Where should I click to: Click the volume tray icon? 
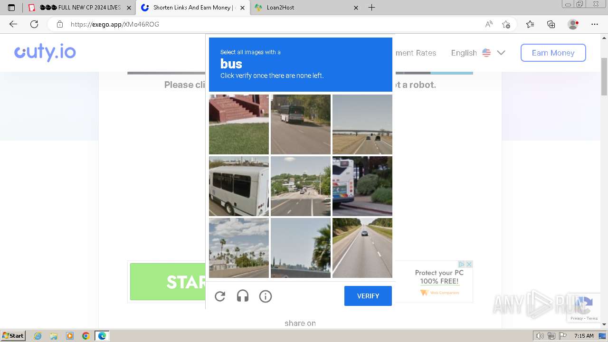pos(541,336)
